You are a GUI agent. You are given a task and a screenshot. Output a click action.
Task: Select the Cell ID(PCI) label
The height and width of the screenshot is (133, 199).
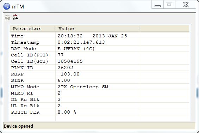coord(30,55)
